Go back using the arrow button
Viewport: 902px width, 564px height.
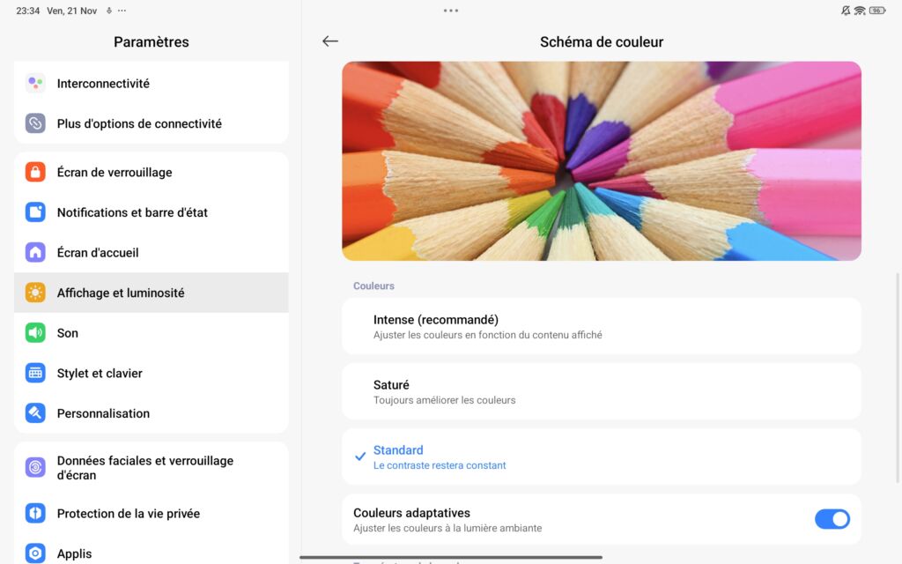click(x=329, y=41)
